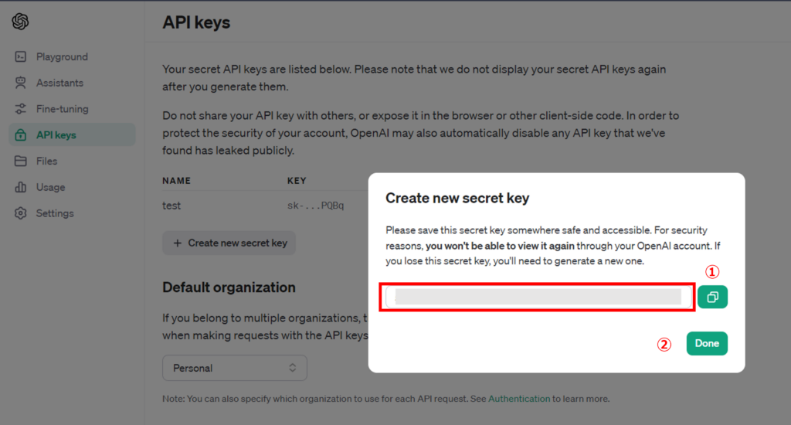Click inside the secret key text field
The image size is (791, 425).
[x=538, y=297]
